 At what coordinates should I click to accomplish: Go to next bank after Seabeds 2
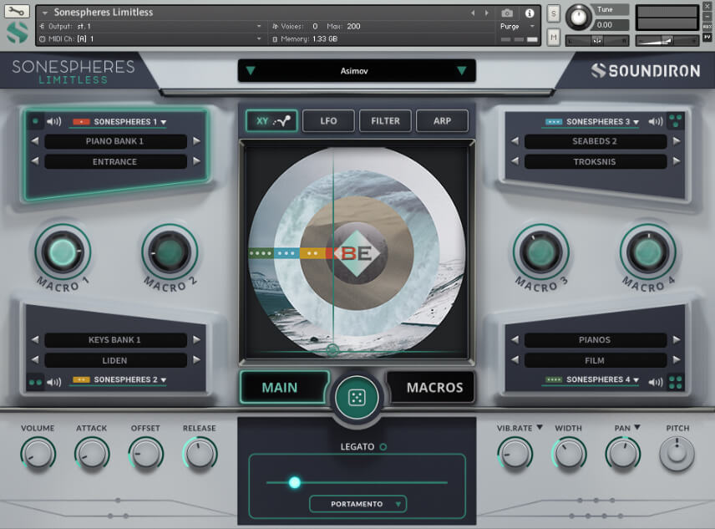677,141
